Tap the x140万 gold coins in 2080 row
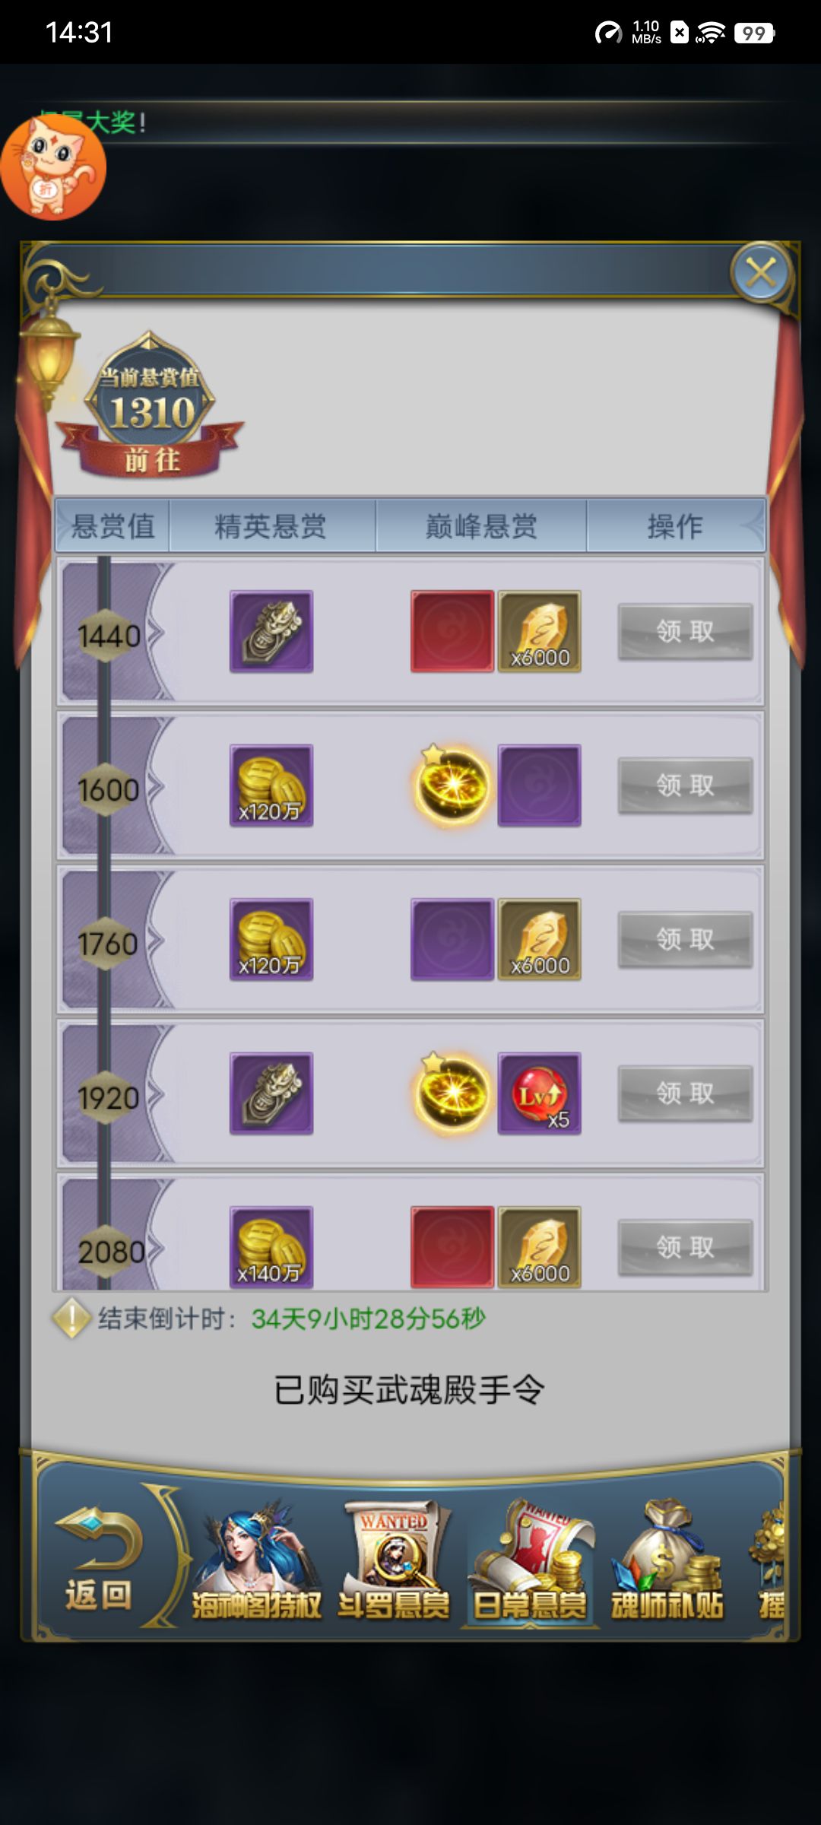Viewport: 821px width, 1825px height. click(271, 1247)
